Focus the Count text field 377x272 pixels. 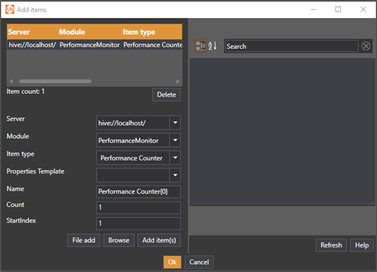click(138, 207)
